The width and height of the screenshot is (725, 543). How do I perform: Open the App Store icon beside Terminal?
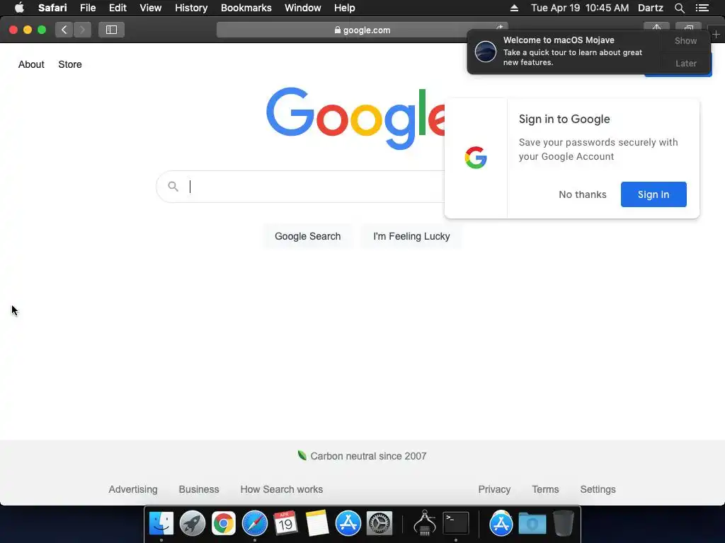[501, 523]
